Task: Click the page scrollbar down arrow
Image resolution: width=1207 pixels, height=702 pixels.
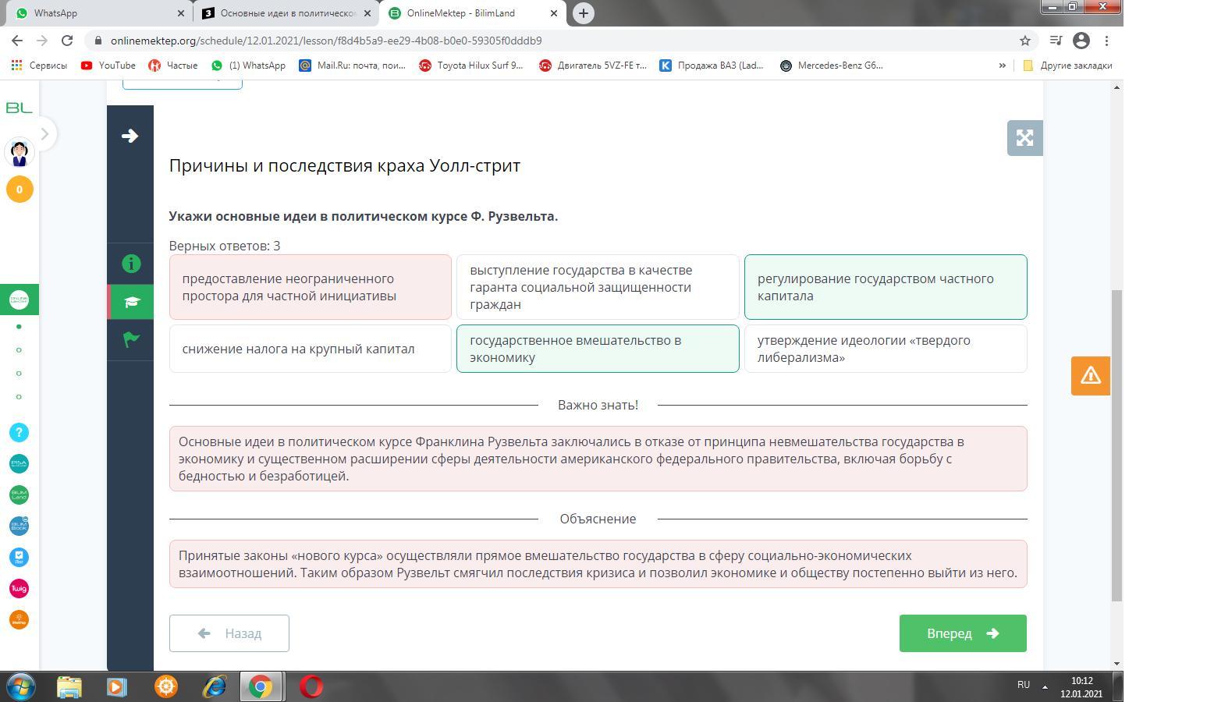Action: [x=1116, y=664]
